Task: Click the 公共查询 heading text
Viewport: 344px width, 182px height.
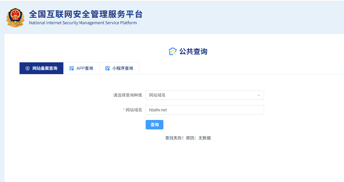Action: coord(193,51)
